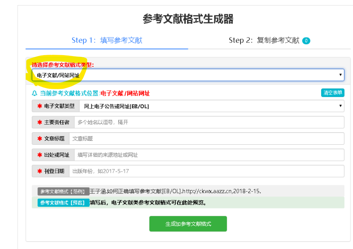Click the red asterisk beside 出处或网址
Viewport: 353px width, 249px height.
click(40, 155)
